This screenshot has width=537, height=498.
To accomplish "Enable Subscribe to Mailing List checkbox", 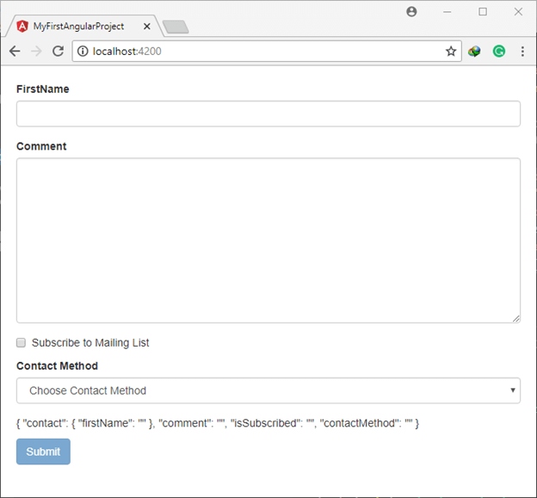I will pos(22,342).
